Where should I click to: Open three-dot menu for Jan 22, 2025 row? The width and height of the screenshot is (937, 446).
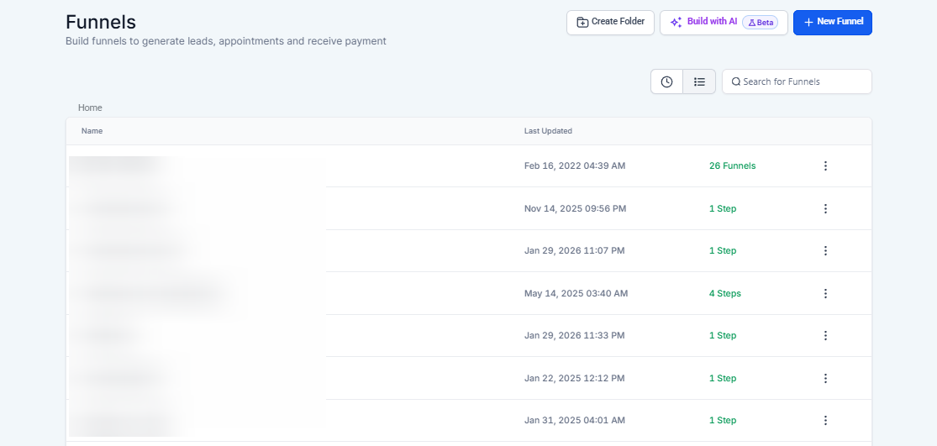(825, 378)
